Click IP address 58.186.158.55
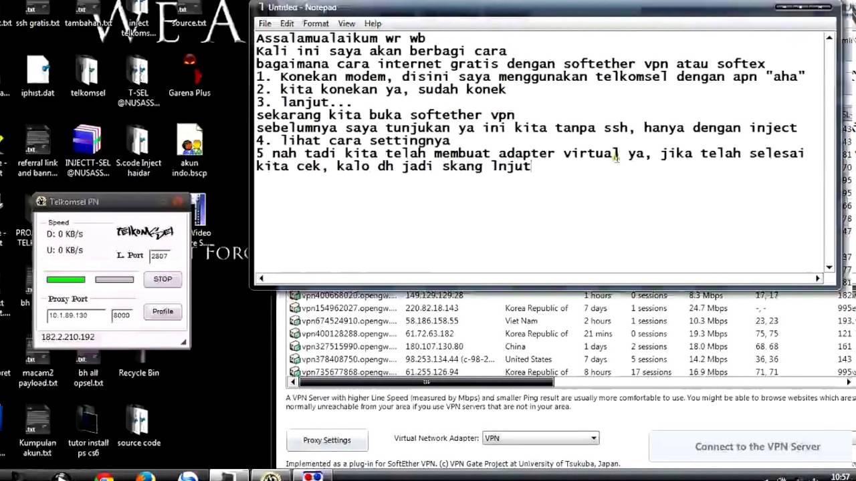The width and height of the screenshot is (856, 481). tap(432, 321)
